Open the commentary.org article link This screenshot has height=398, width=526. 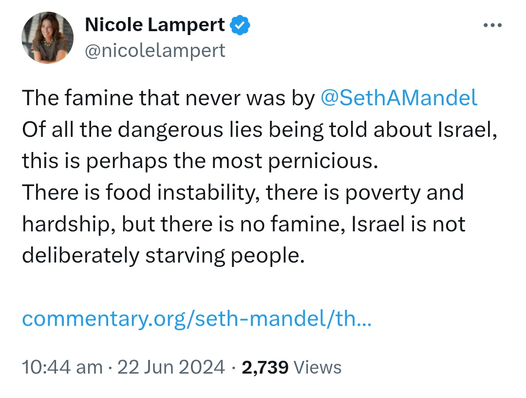(197, 319)
